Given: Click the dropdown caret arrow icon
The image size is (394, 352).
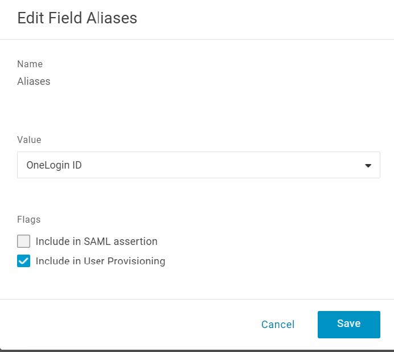Looking at the screenshot, I should (x=368, y=165).
